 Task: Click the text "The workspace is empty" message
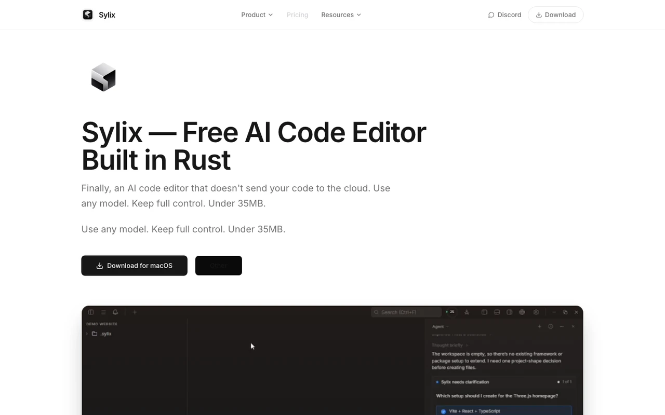497,361
